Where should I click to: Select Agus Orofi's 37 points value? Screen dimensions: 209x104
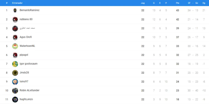pyautogui.click(x=177, y=37)
